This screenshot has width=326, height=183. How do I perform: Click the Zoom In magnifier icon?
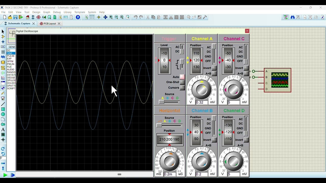coord(111,17)
